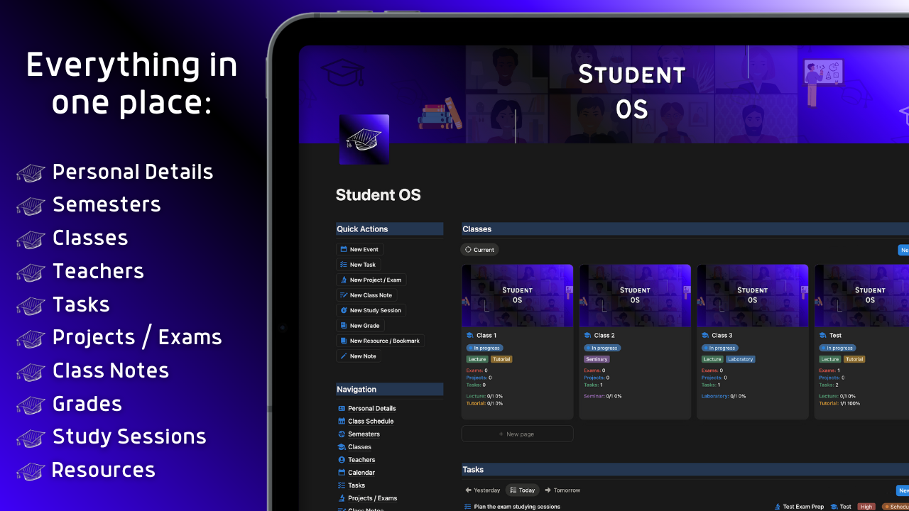The width and height of the screenshot is (909, 511).
Task: Switch to the Today tab in Tasks
Action: pyautogui.click(x=523, y=490)
